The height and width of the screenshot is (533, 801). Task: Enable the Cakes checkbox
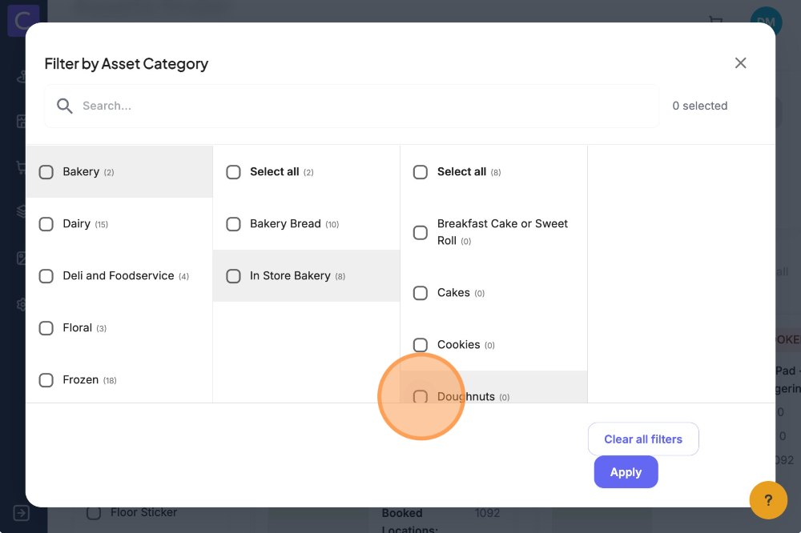421,293
